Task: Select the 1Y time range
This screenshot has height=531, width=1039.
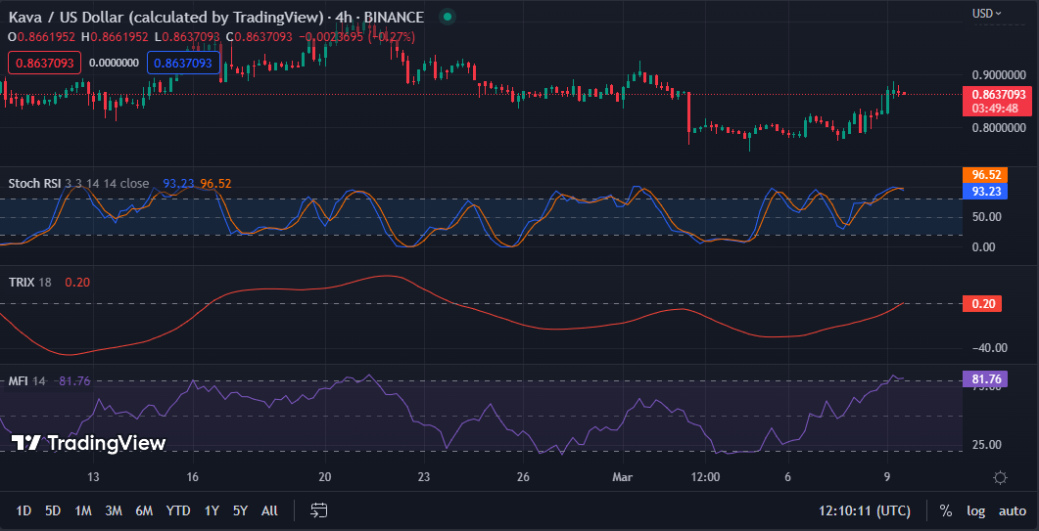Action: click(x=212, y=510)
